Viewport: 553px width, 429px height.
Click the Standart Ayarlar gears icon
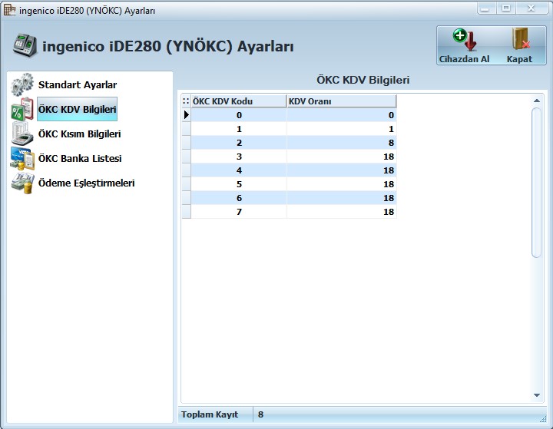[22, 84]
